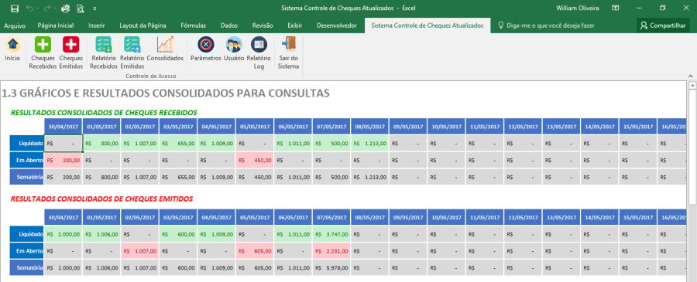Click Resultados Consolidados de Cheques Recebidos heading
Viewport: 697px width, 282px height.
[104, 112]
